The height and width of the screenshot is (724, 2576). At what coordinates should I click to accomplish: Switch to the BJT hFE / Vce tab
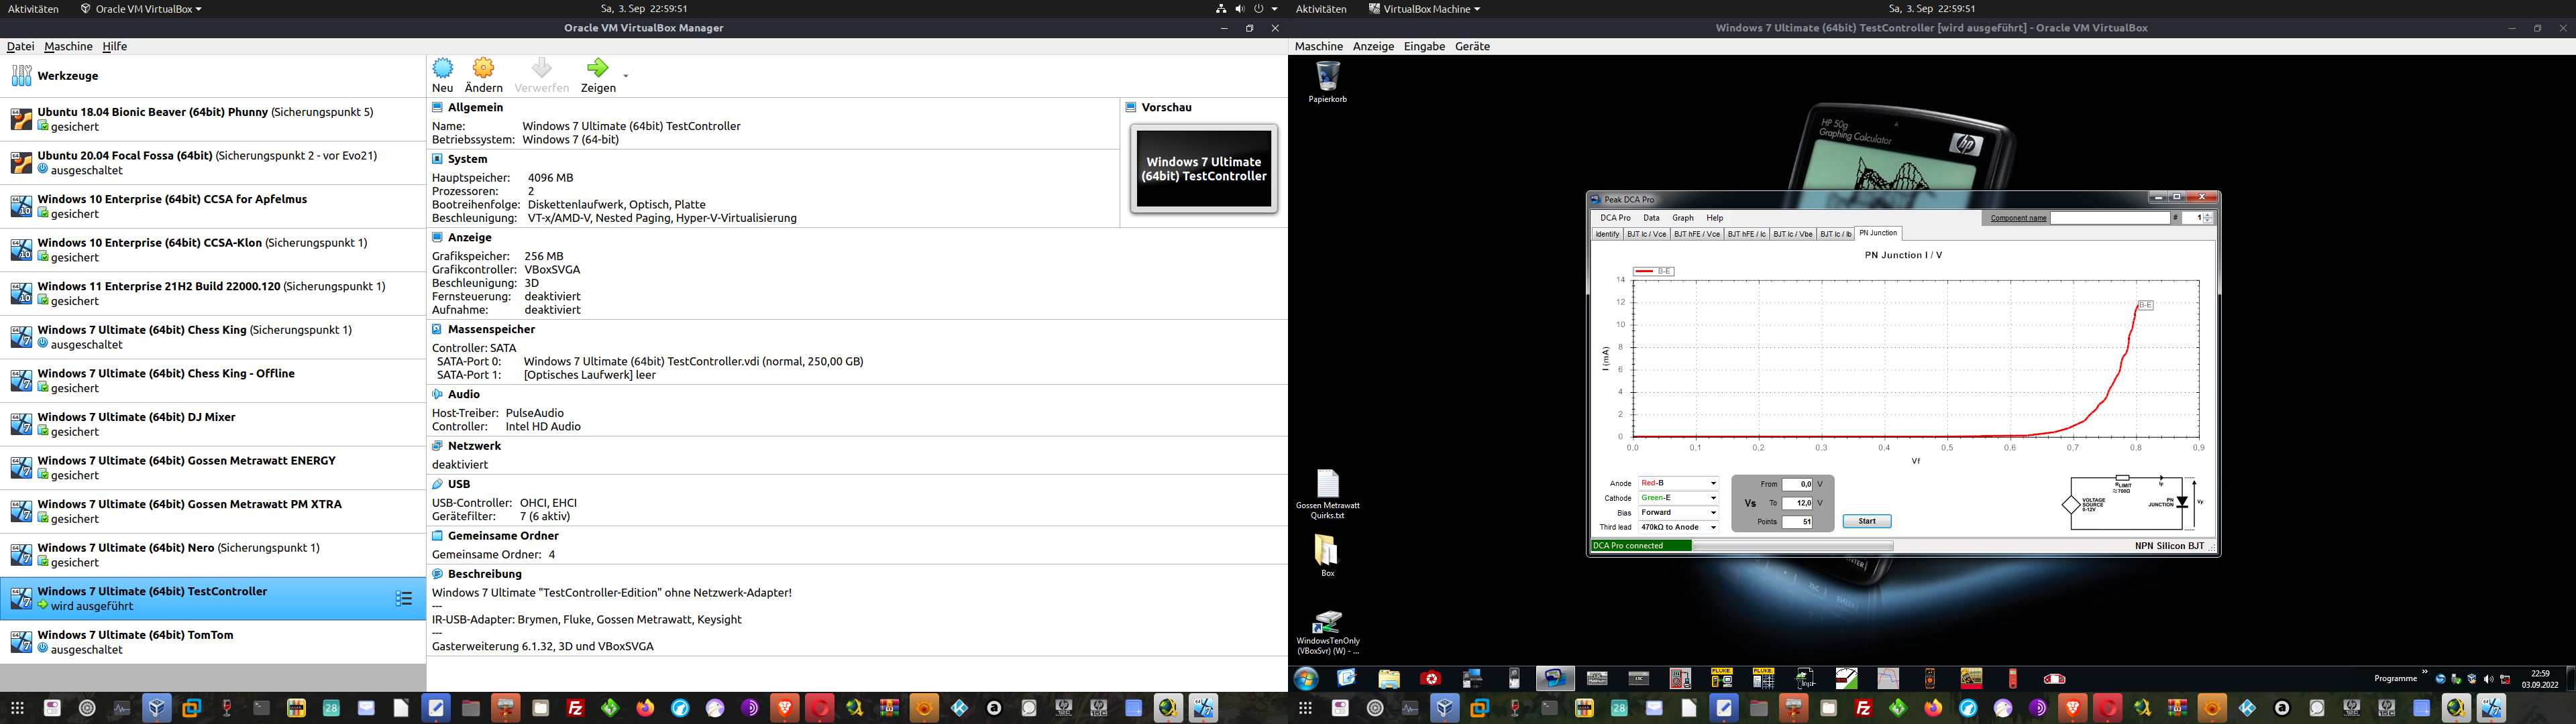click(1697, 234)
